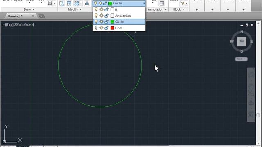Expand the Draw panel
The width and height of the screenshot is (262, 147).
29,9
